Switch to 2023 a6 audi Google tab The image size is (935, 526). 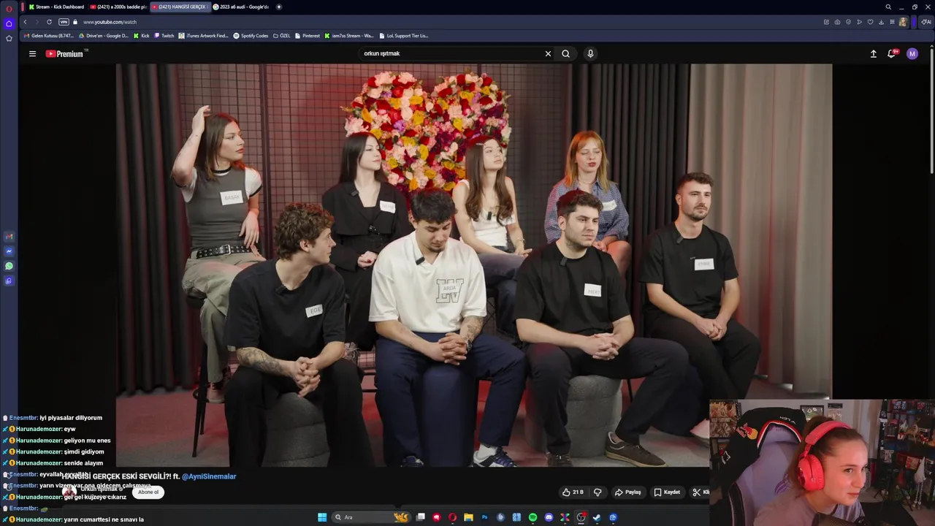click(x=241, y=7)
